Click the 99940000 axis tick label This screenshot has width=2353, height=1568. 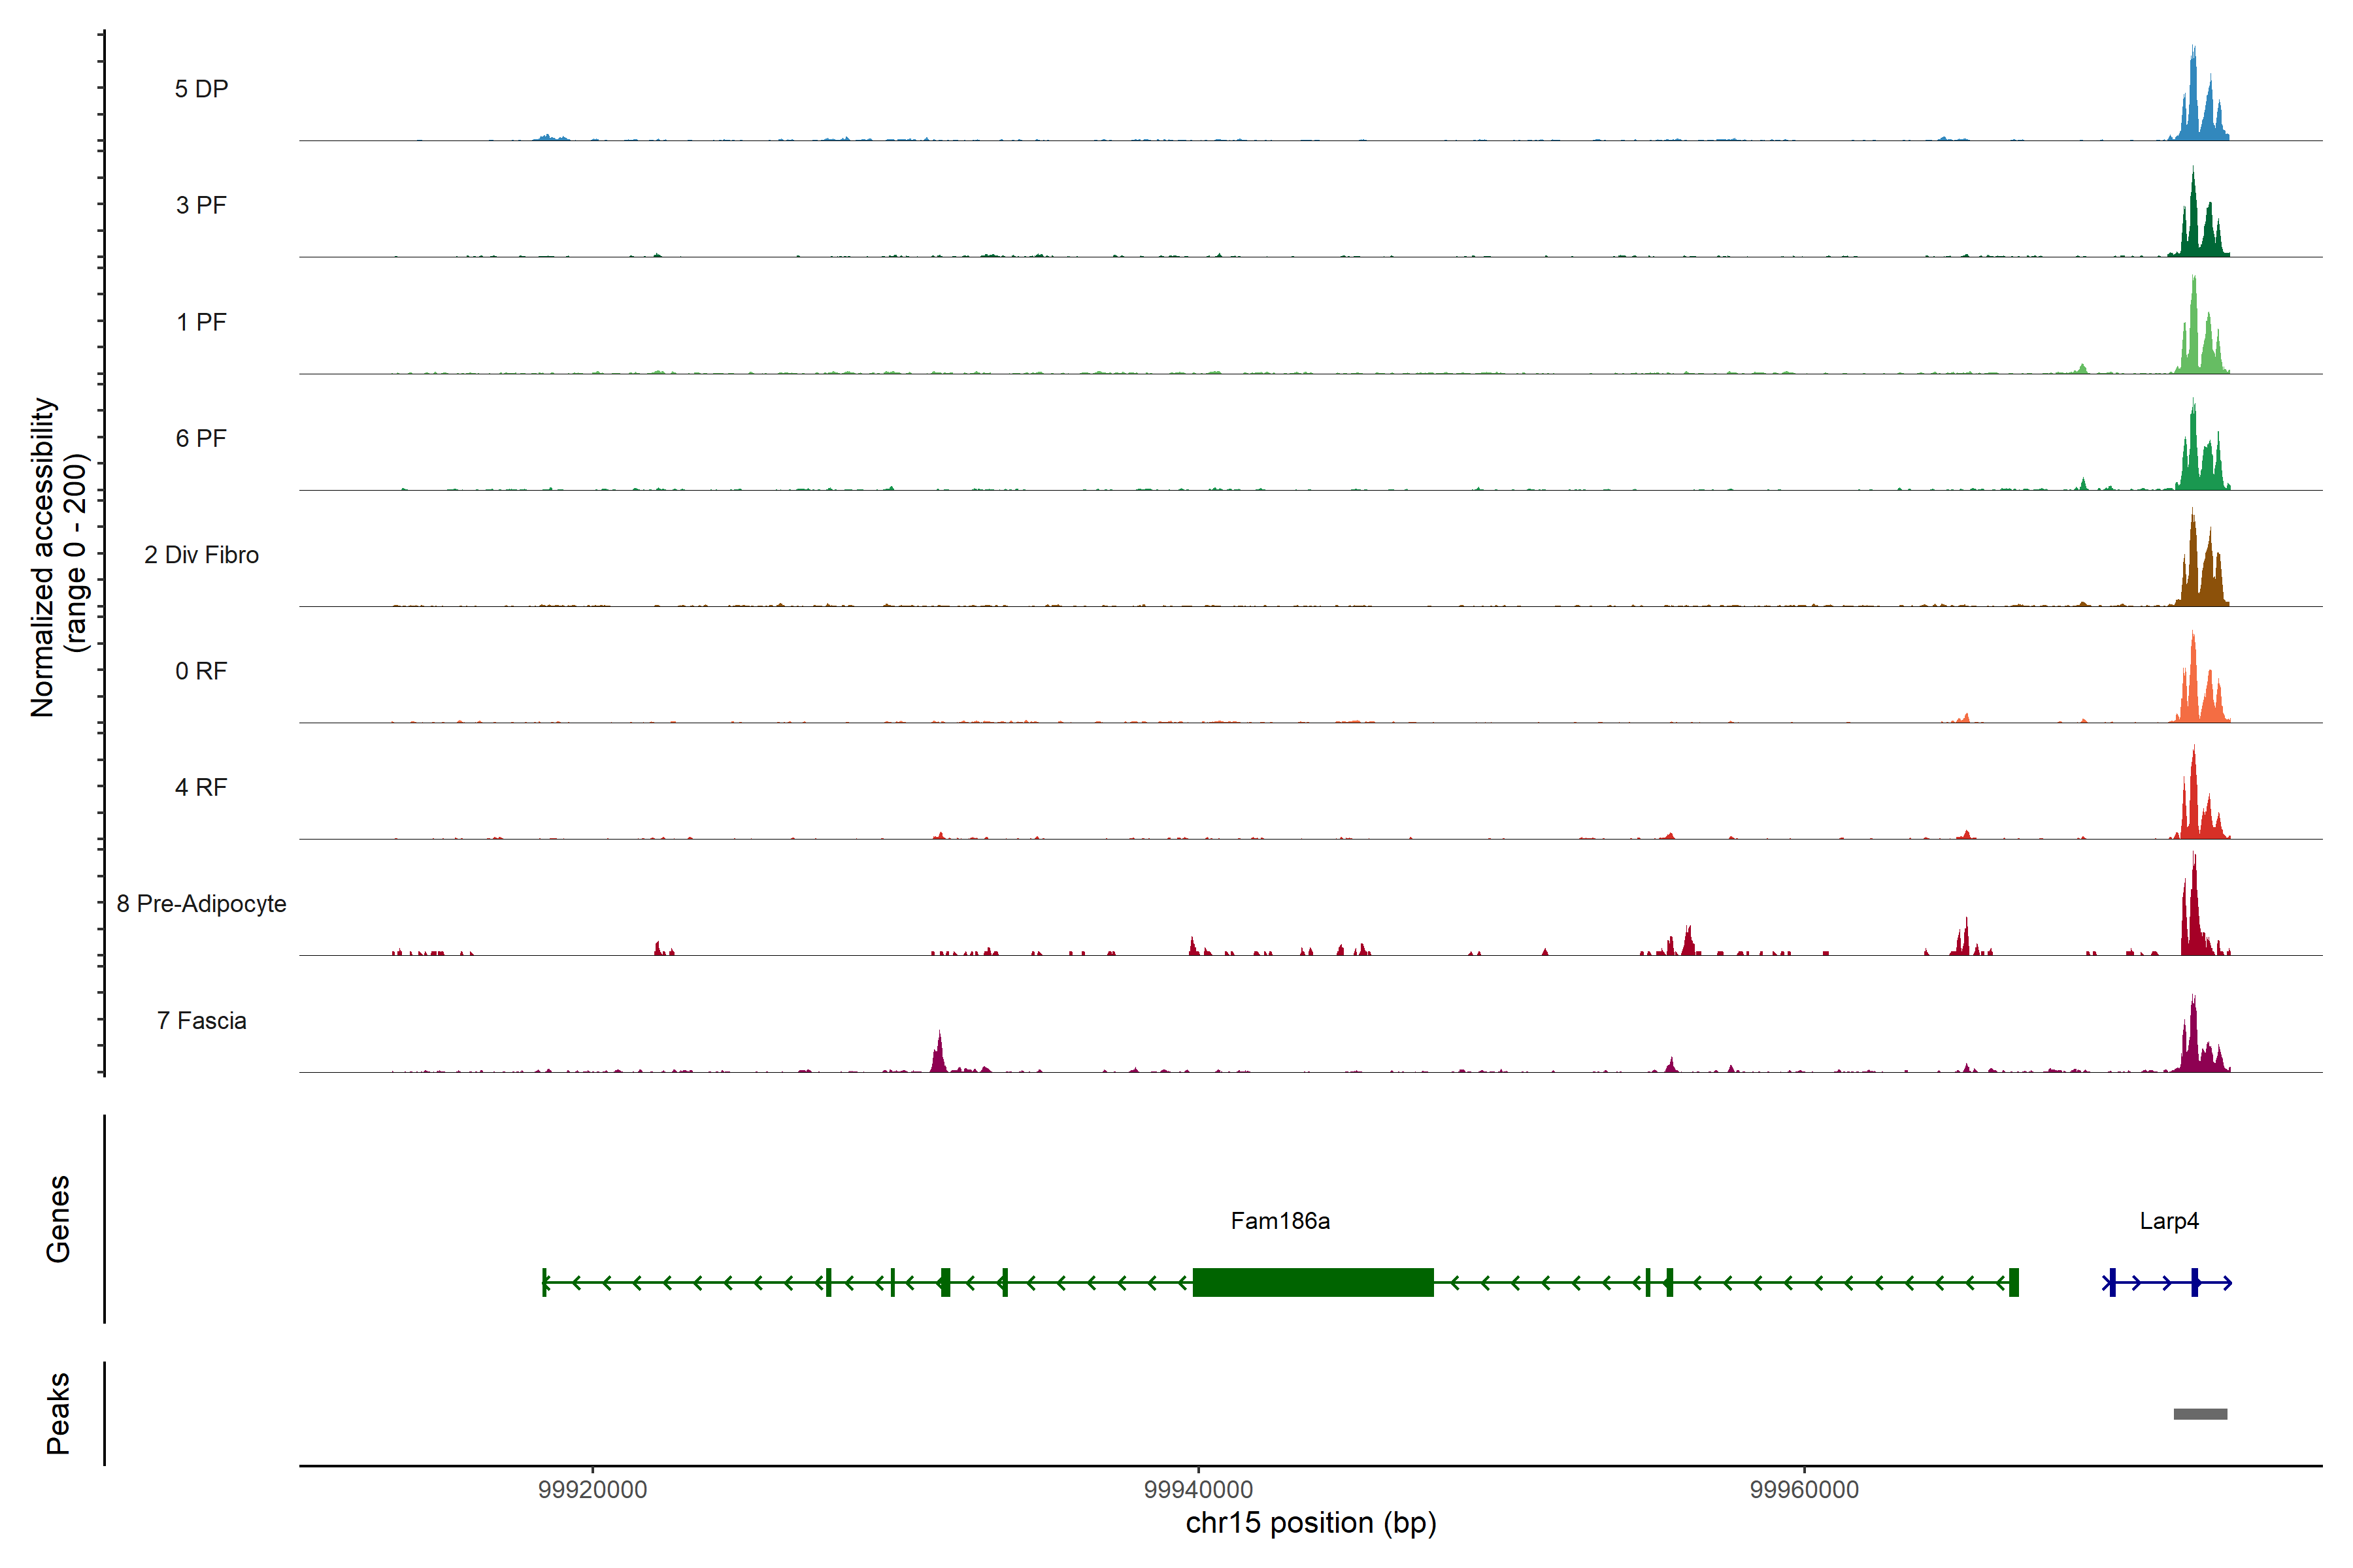[1197, 1489]
